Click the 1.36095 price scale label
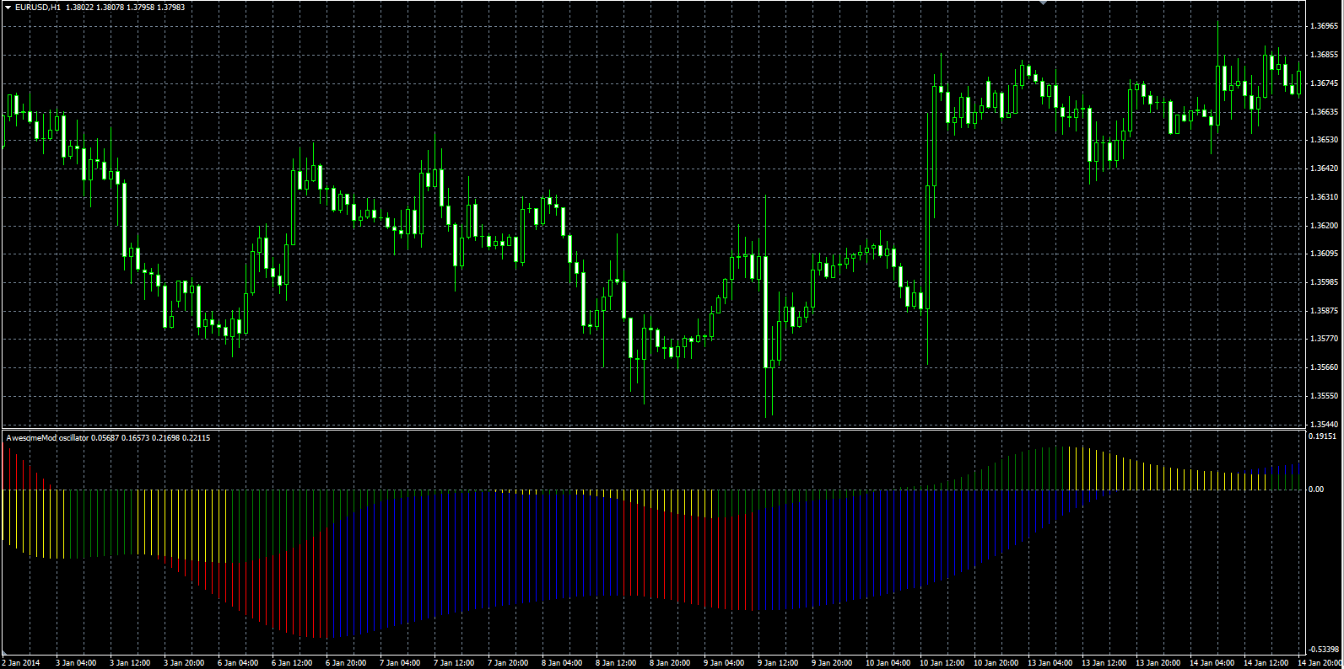The image size is (1344, 669). 1324,254
